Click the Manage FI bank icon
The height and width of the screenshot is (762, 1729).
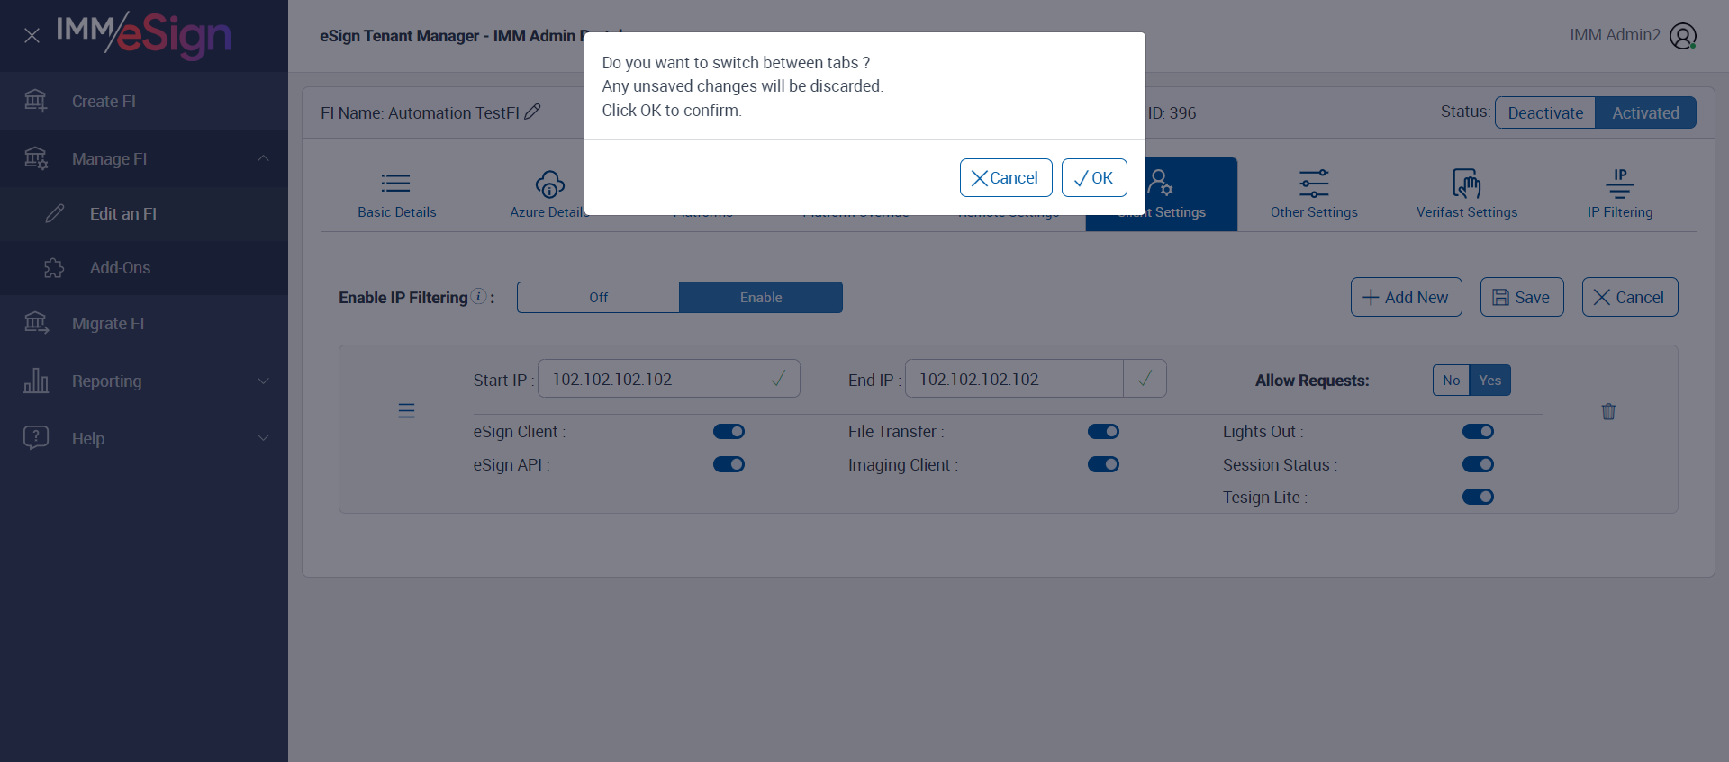point(36,158)
